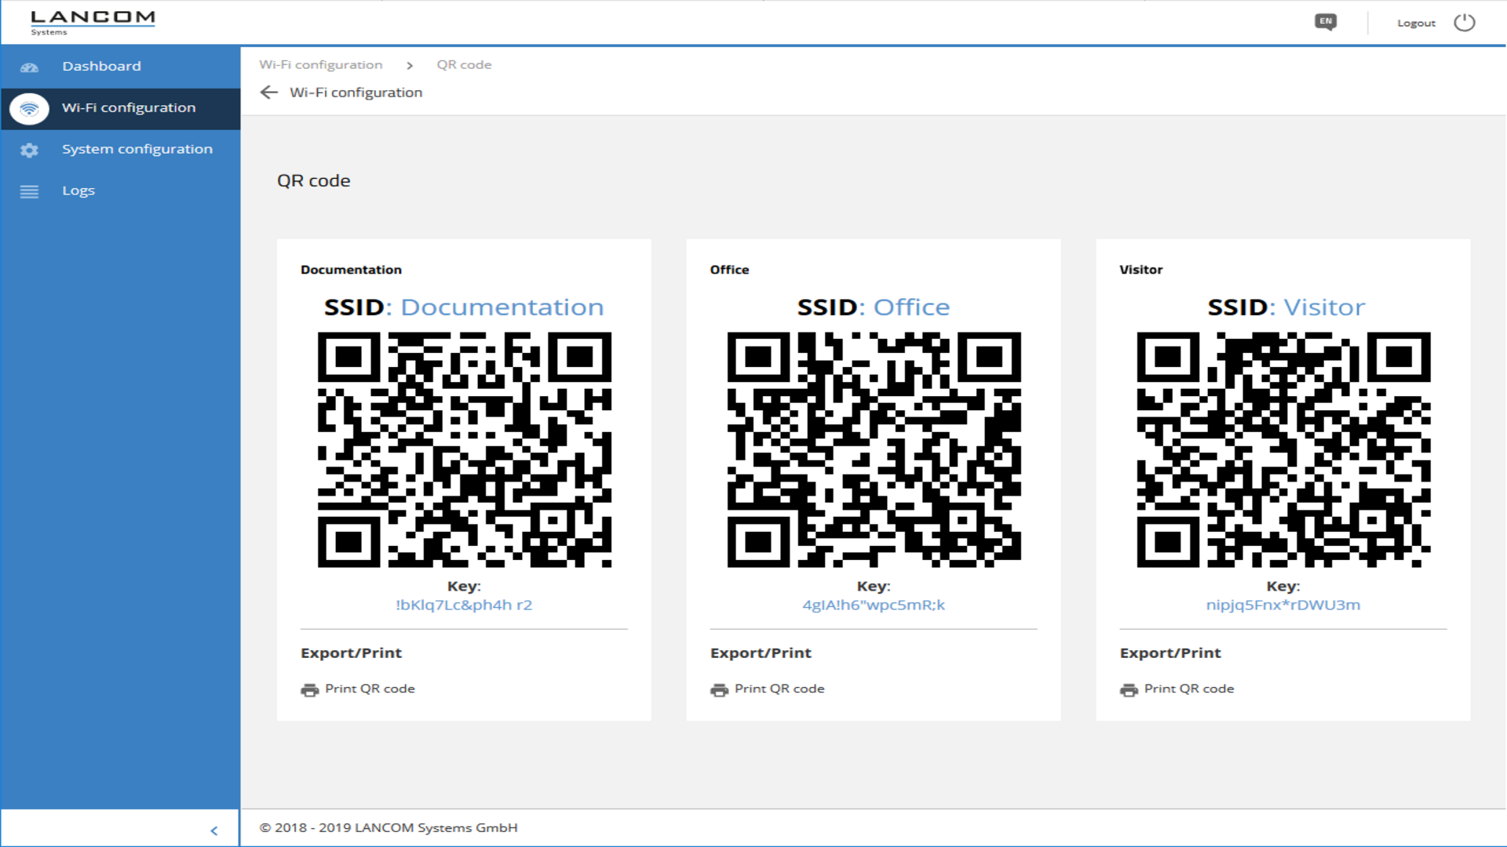Click the Dashboard gauge icon
The width and height of the screenshot is (1507, 847).
coord(29,67)
